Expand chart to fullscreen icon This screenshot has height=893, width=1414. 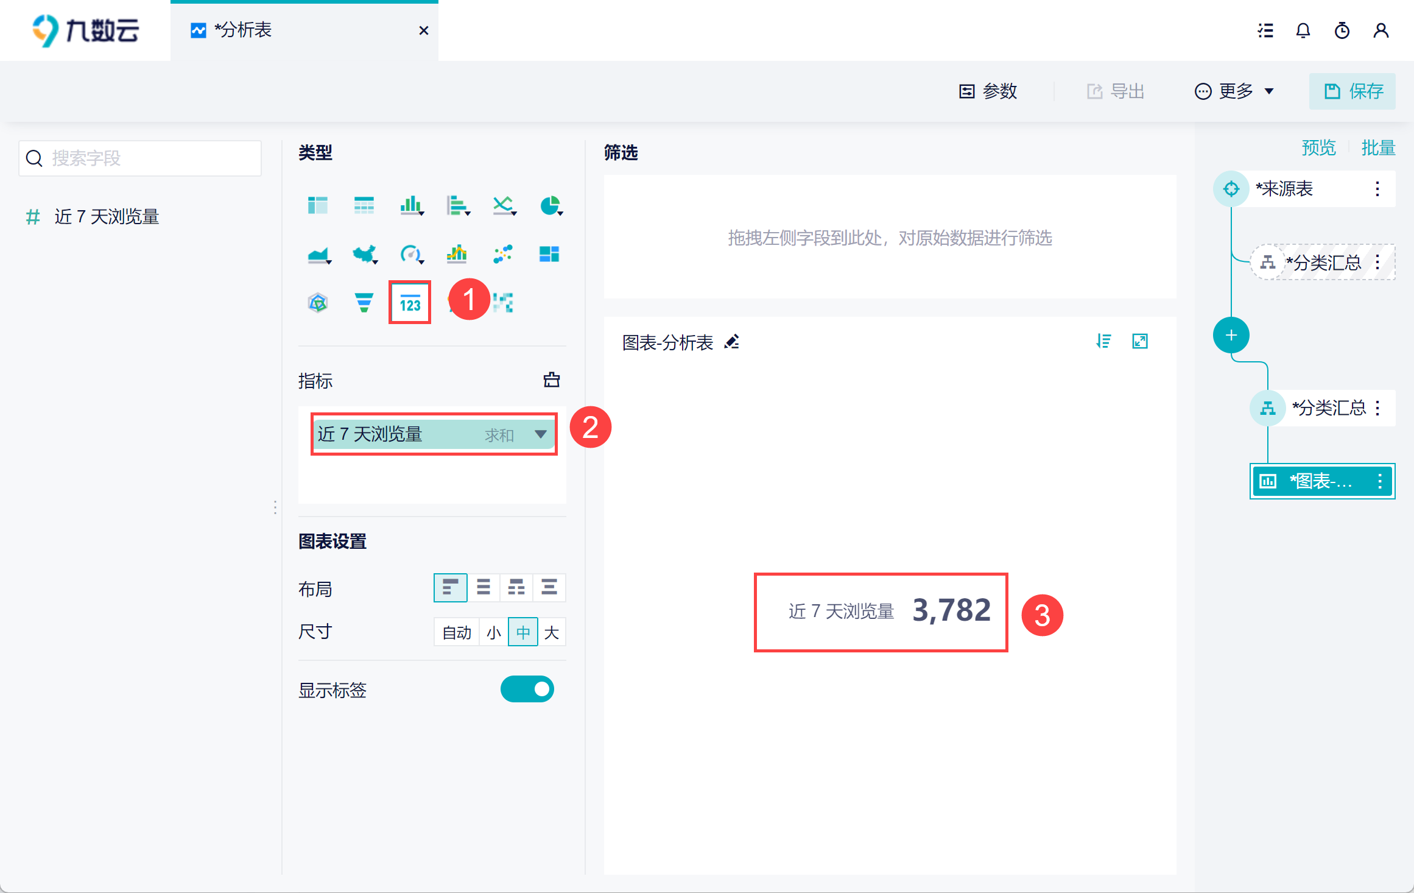1139,342
